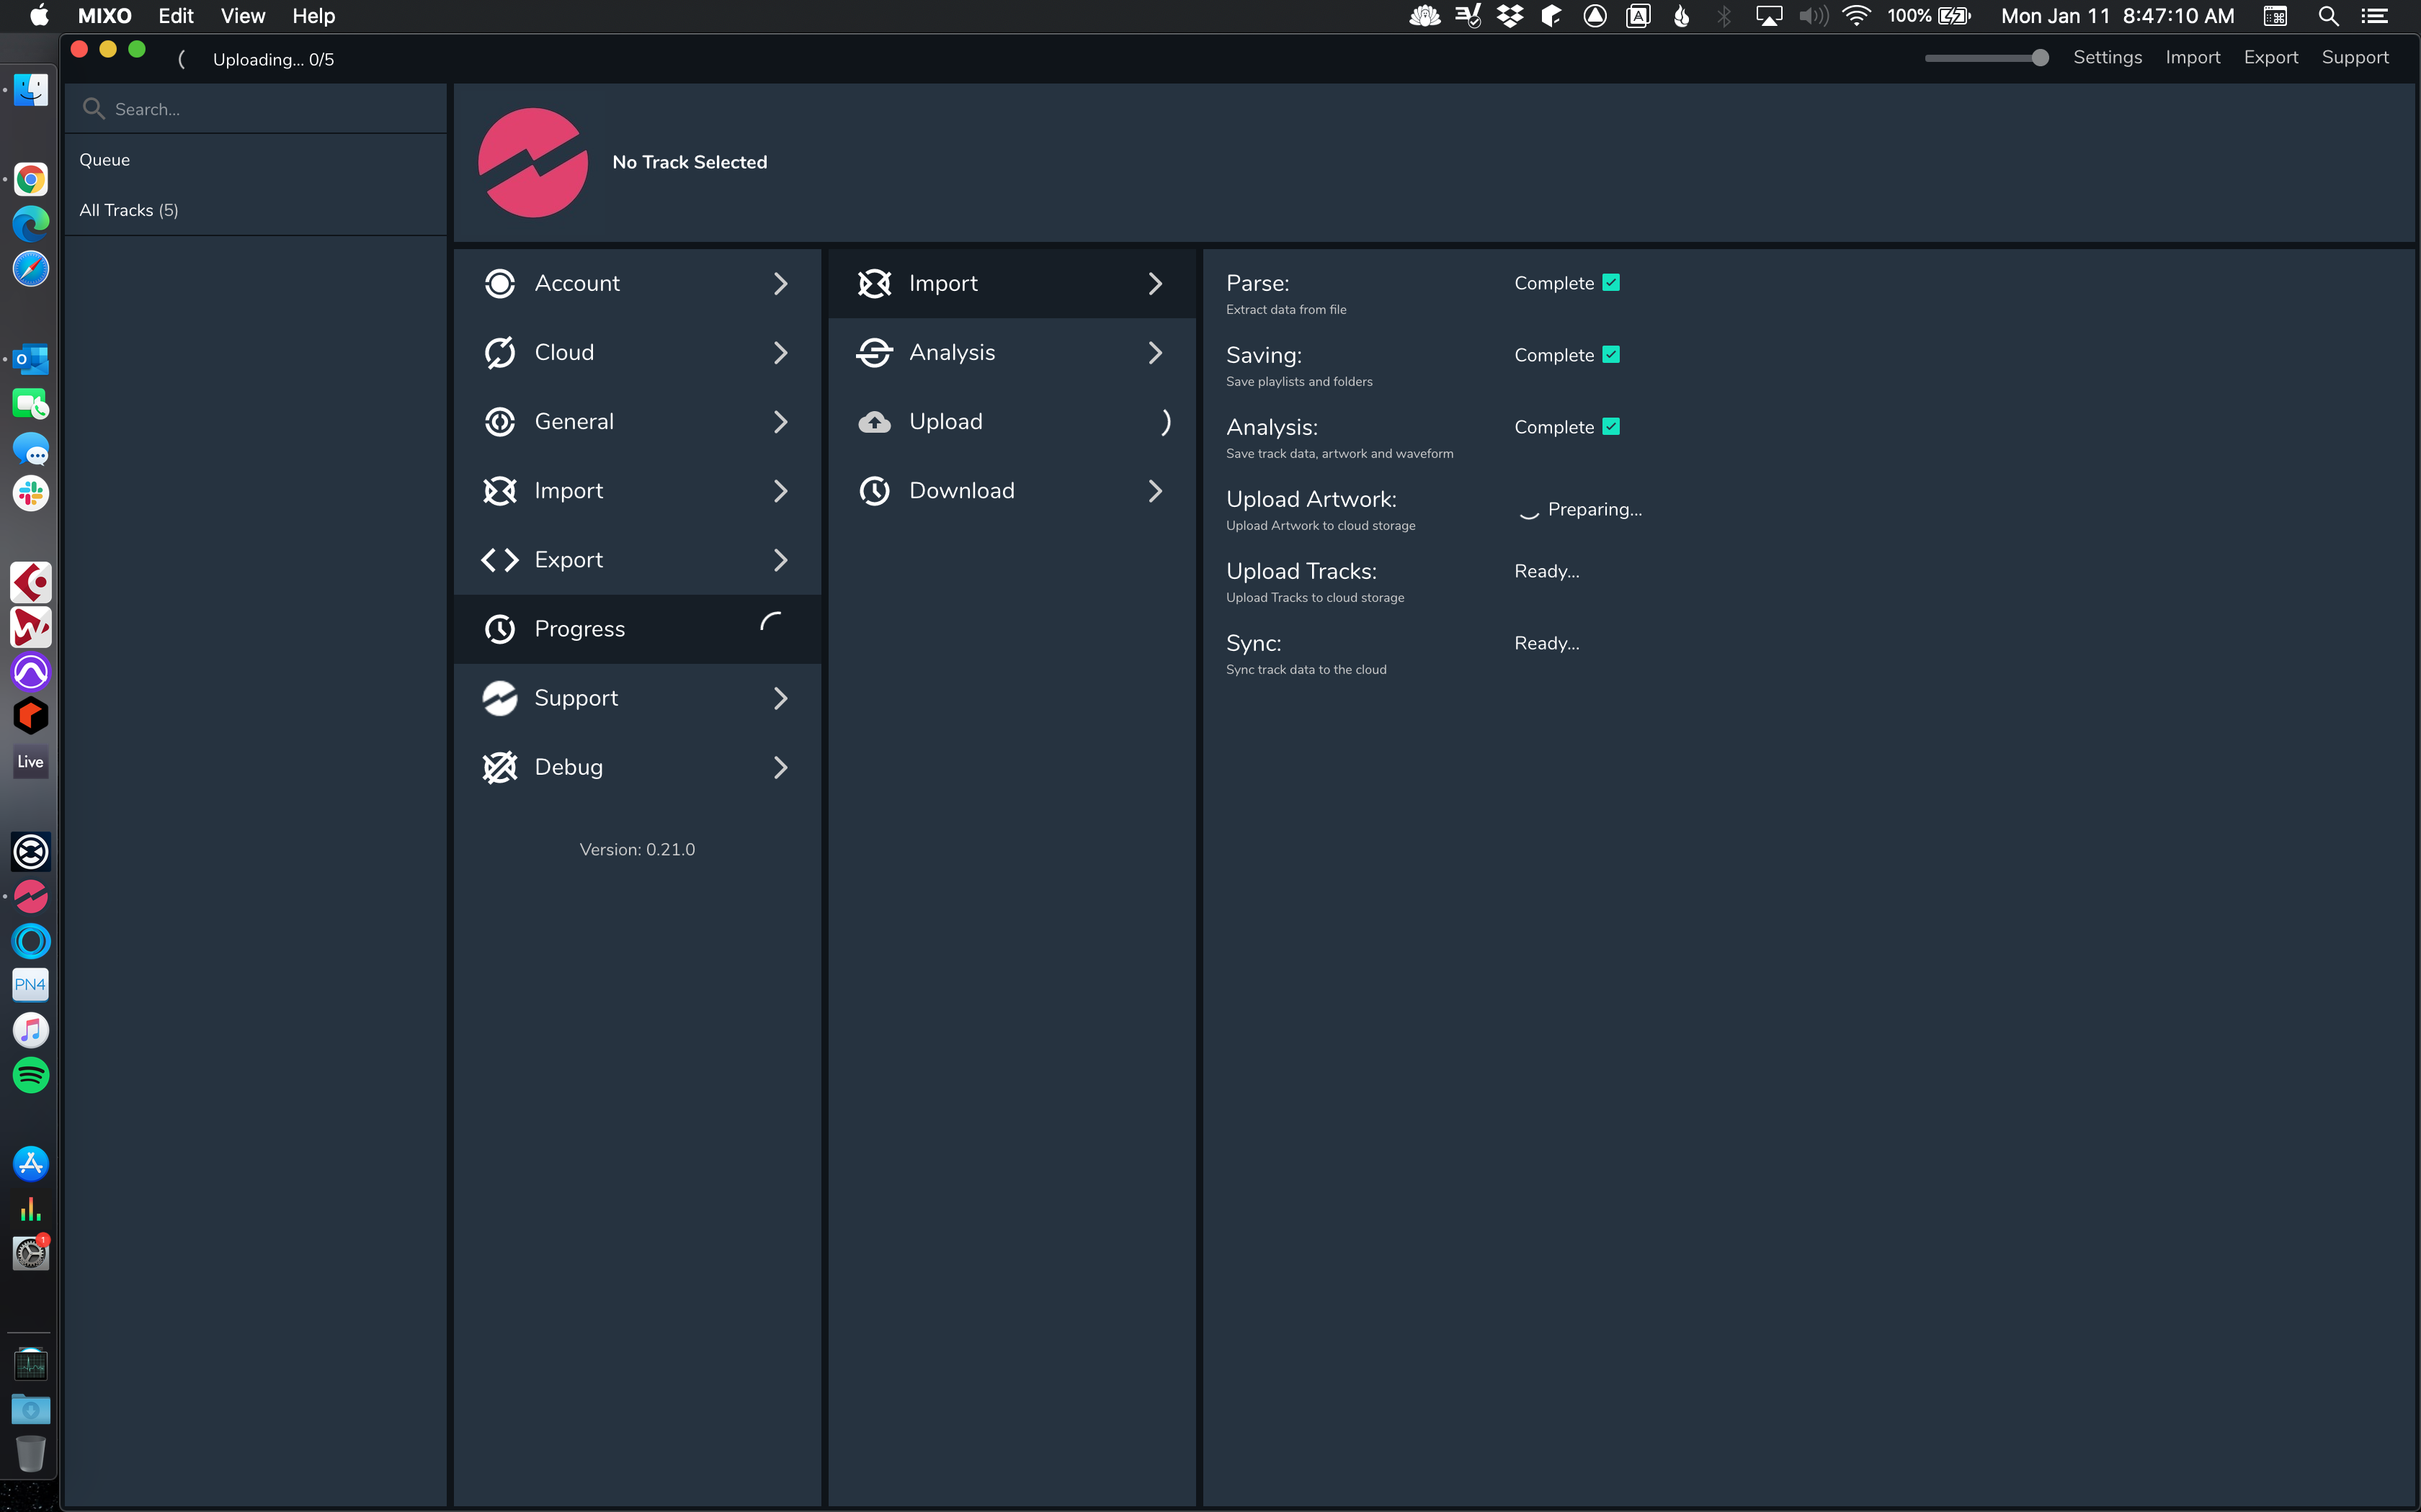Click the Cloud sync icon
Viewport: 2421px width, 1512px height.
499,353
